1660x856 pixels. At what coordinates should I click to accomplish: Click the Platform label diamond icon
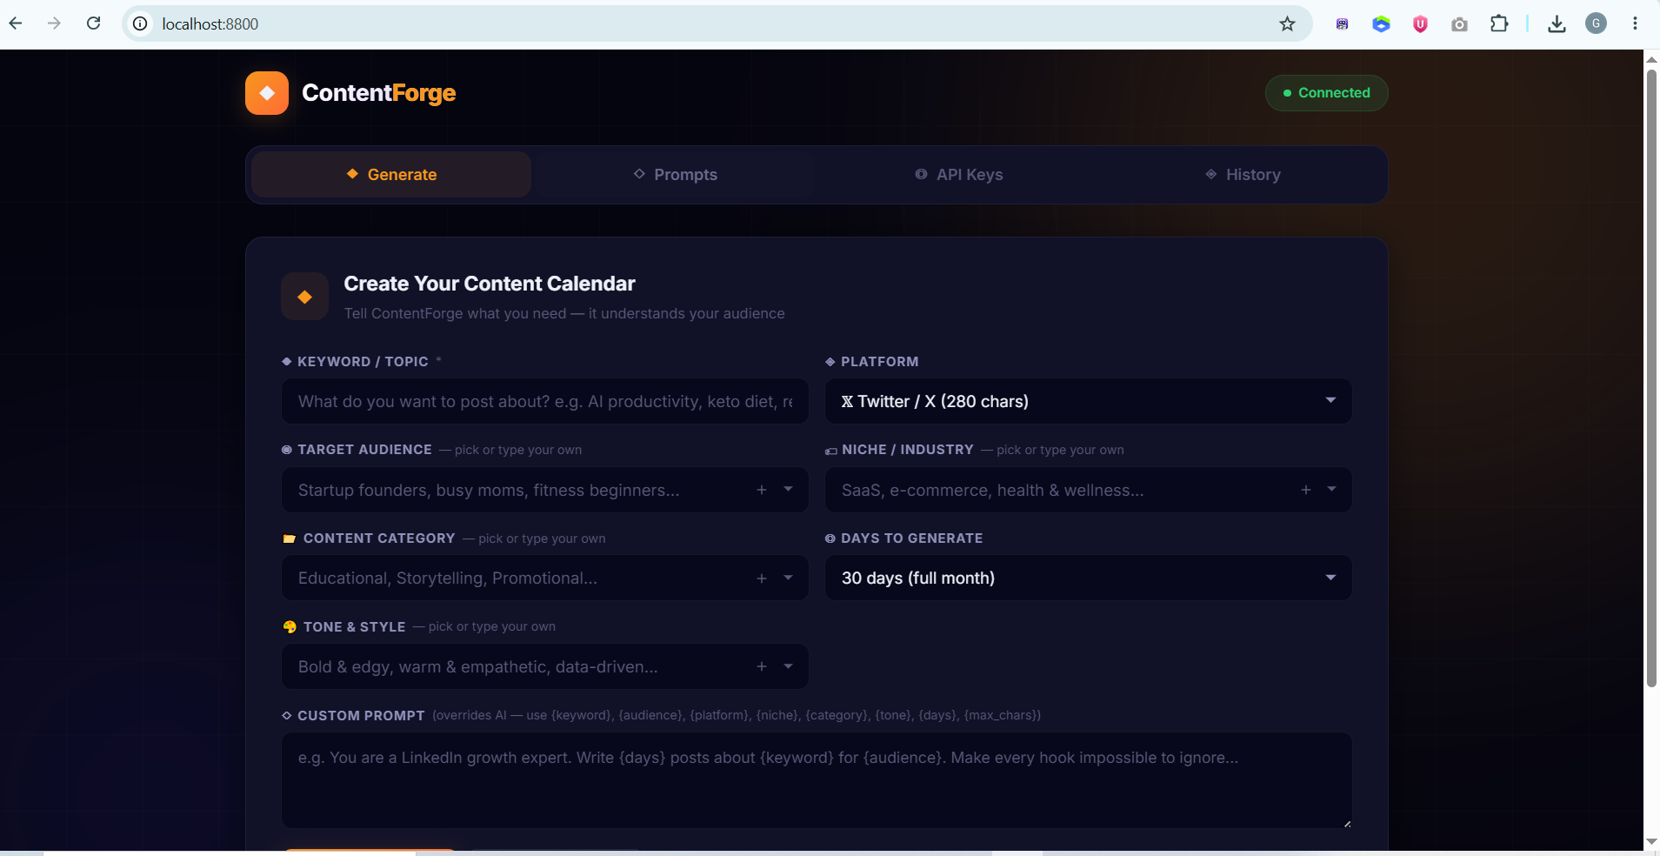pos(830,362)
